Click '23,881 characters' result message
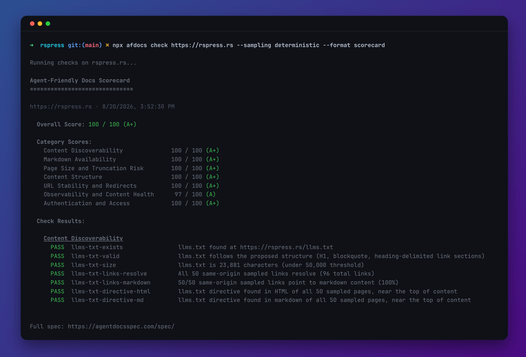 [271, 265]
